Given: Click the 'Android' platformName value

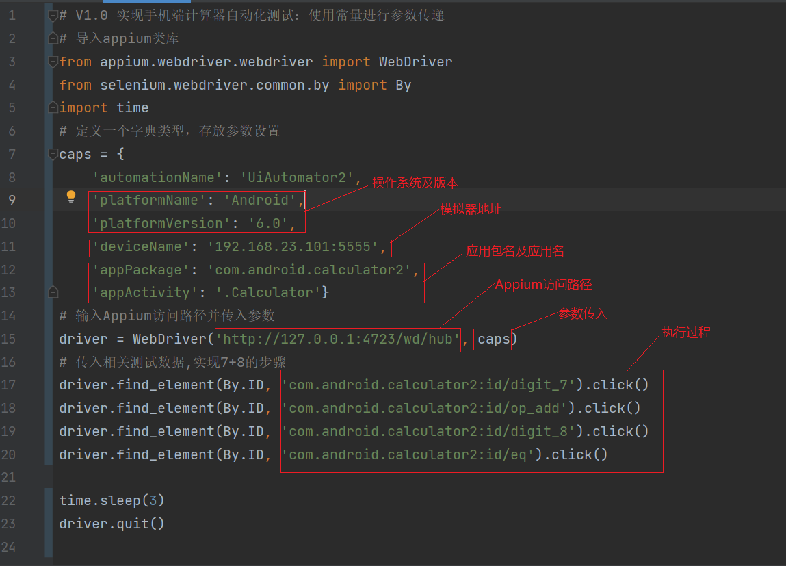Looking at the screenshot, I should click(260, 201).
